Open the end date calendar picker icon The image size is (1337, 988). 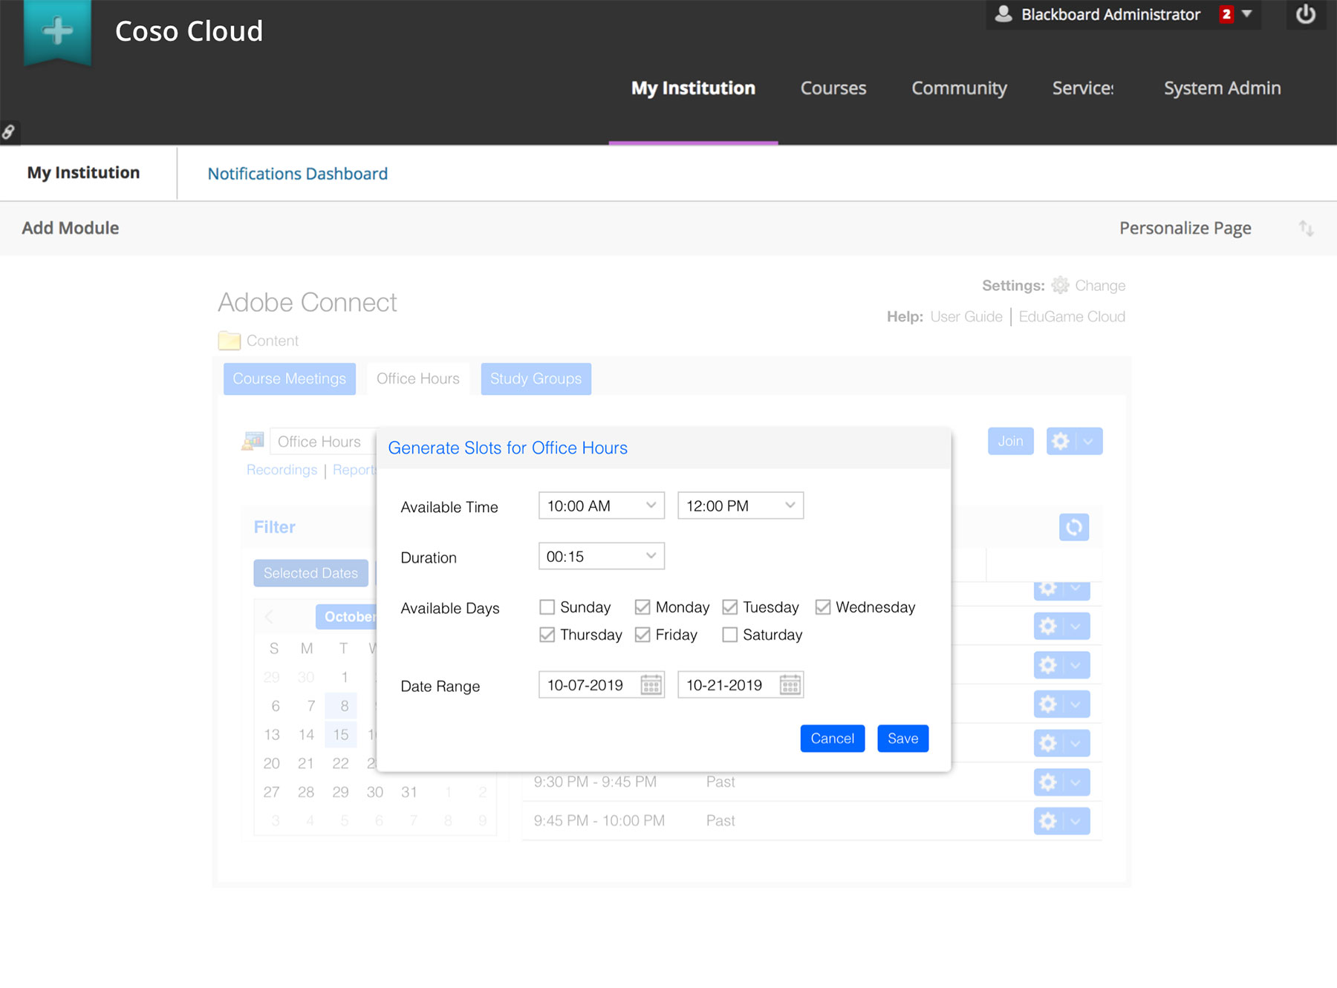point(790,684)
